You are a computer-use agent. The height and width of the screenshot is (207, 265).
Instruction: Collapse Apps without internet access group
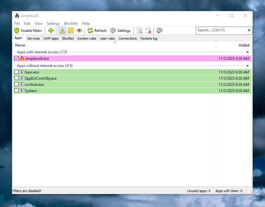coord(247,66)
